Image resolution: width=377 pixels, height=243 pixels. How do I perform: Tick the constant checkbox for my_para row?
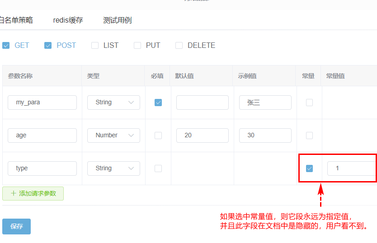tap(309, 103)
